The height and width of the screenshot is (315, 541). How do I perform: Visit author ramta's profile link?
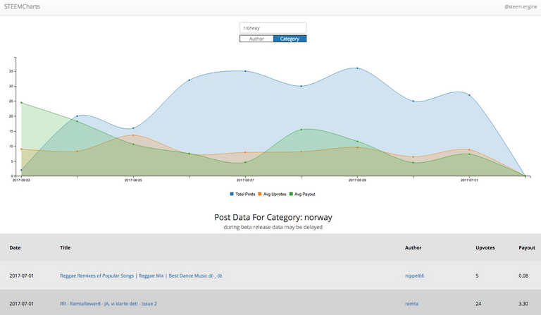point(412,304)
